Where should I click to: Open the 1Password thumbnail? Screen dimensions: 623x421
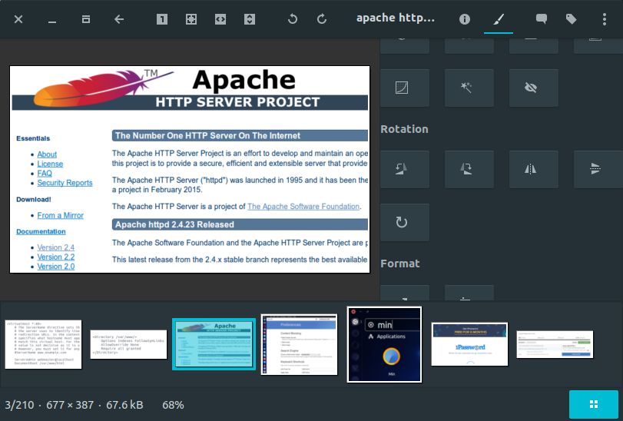click(x=469, y=344)
